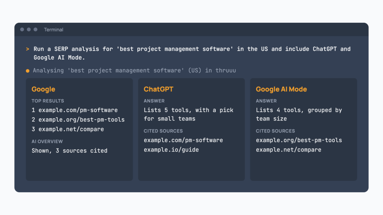Open result '3 example.net/compare'
The height and width of the screenshot is (215, 383).
68,129
